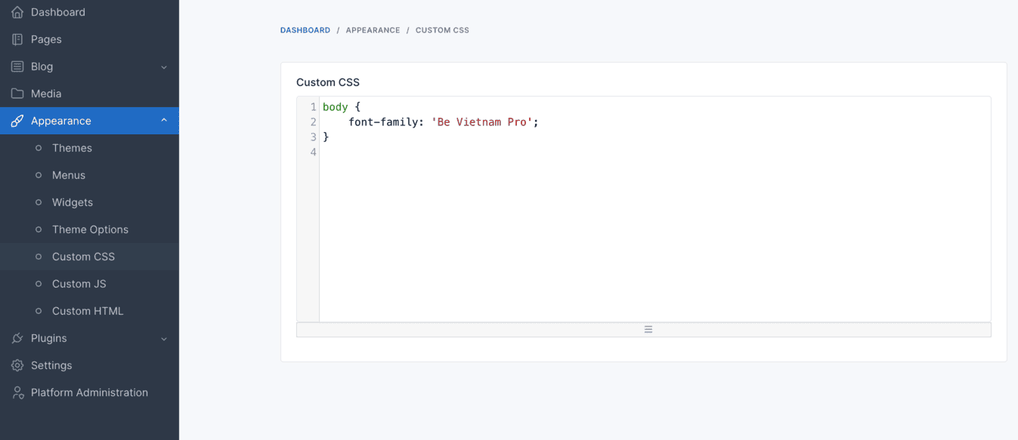Select the Pages icon in the sidebar

[17, 39]
